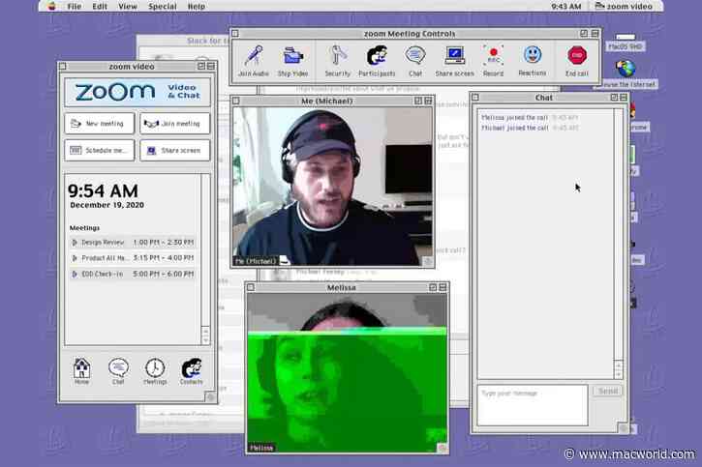Screen dimensions: 702x467
Task: Open the zoom video application menu
Action: [624, 6]
